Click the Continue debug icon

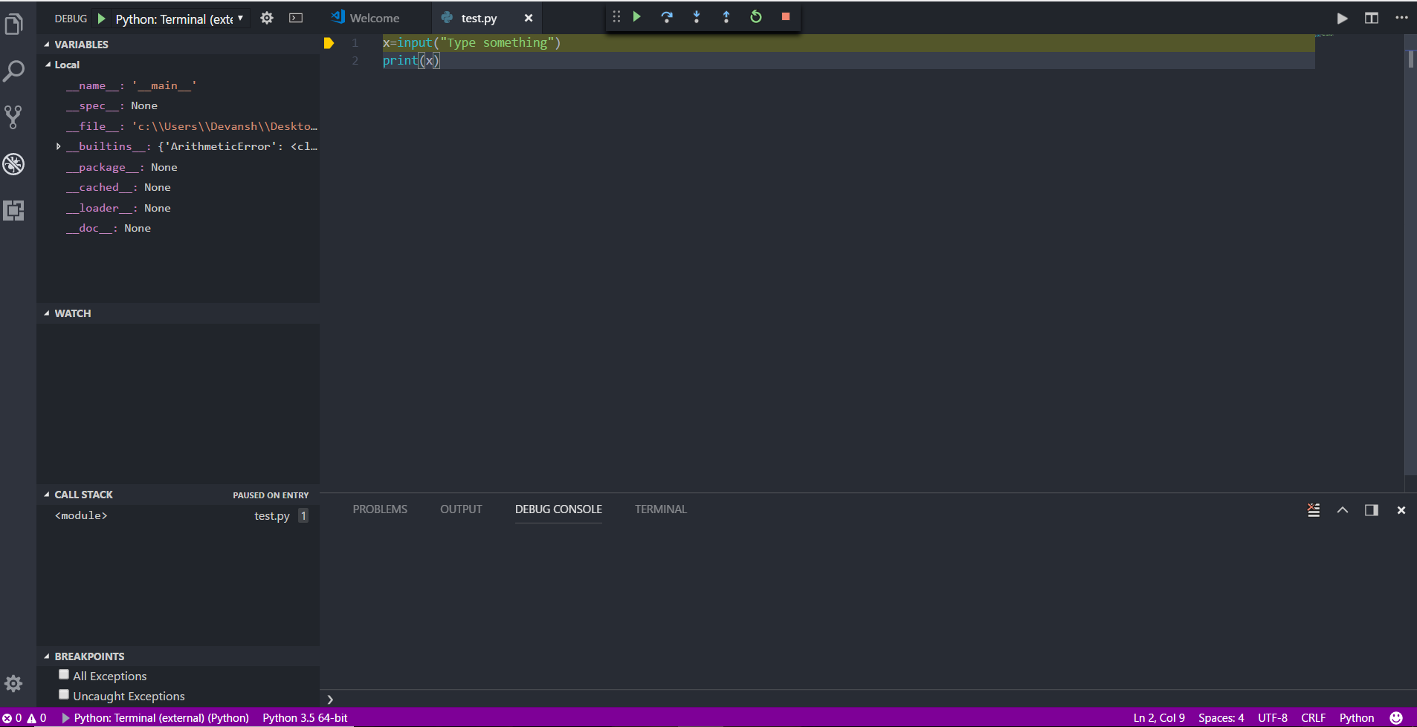(x=636, y=16)
